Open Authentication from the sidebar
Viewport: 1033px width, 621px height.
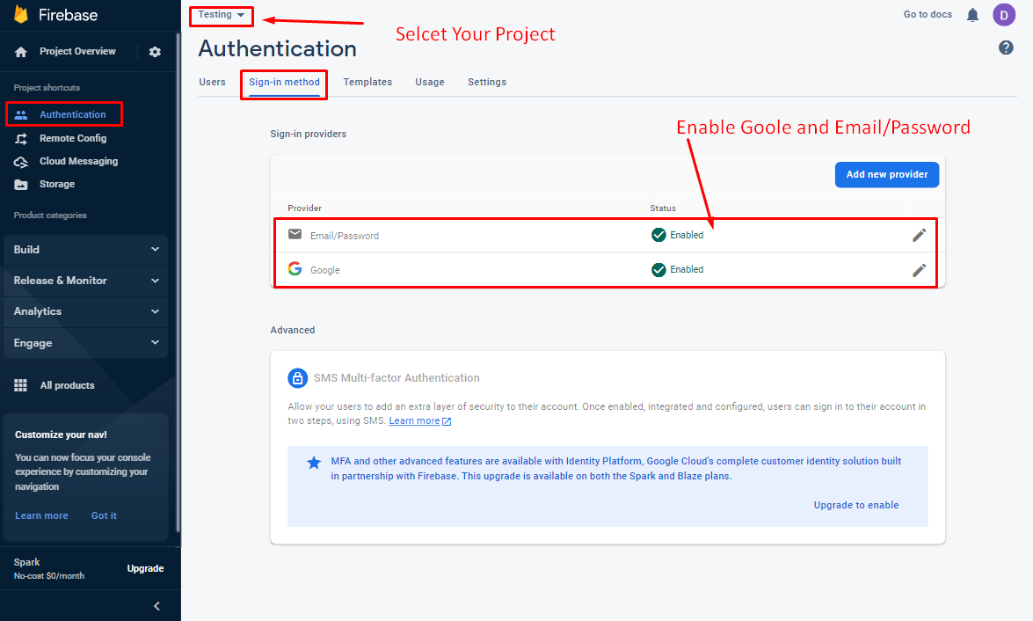72,114
